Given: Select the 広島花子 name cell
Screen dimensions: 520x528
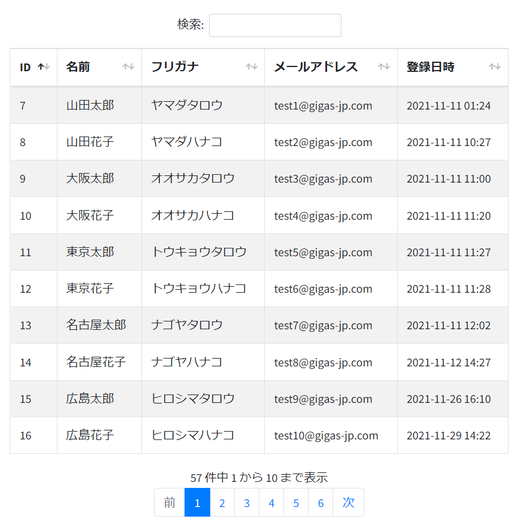Looking at the screenshot, I should click(99, 435).
